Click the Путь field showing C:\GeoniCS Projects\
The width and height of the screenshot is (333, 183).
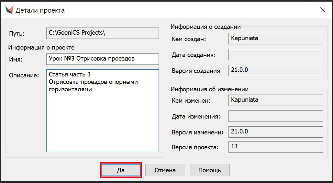[x=102, y=33]
